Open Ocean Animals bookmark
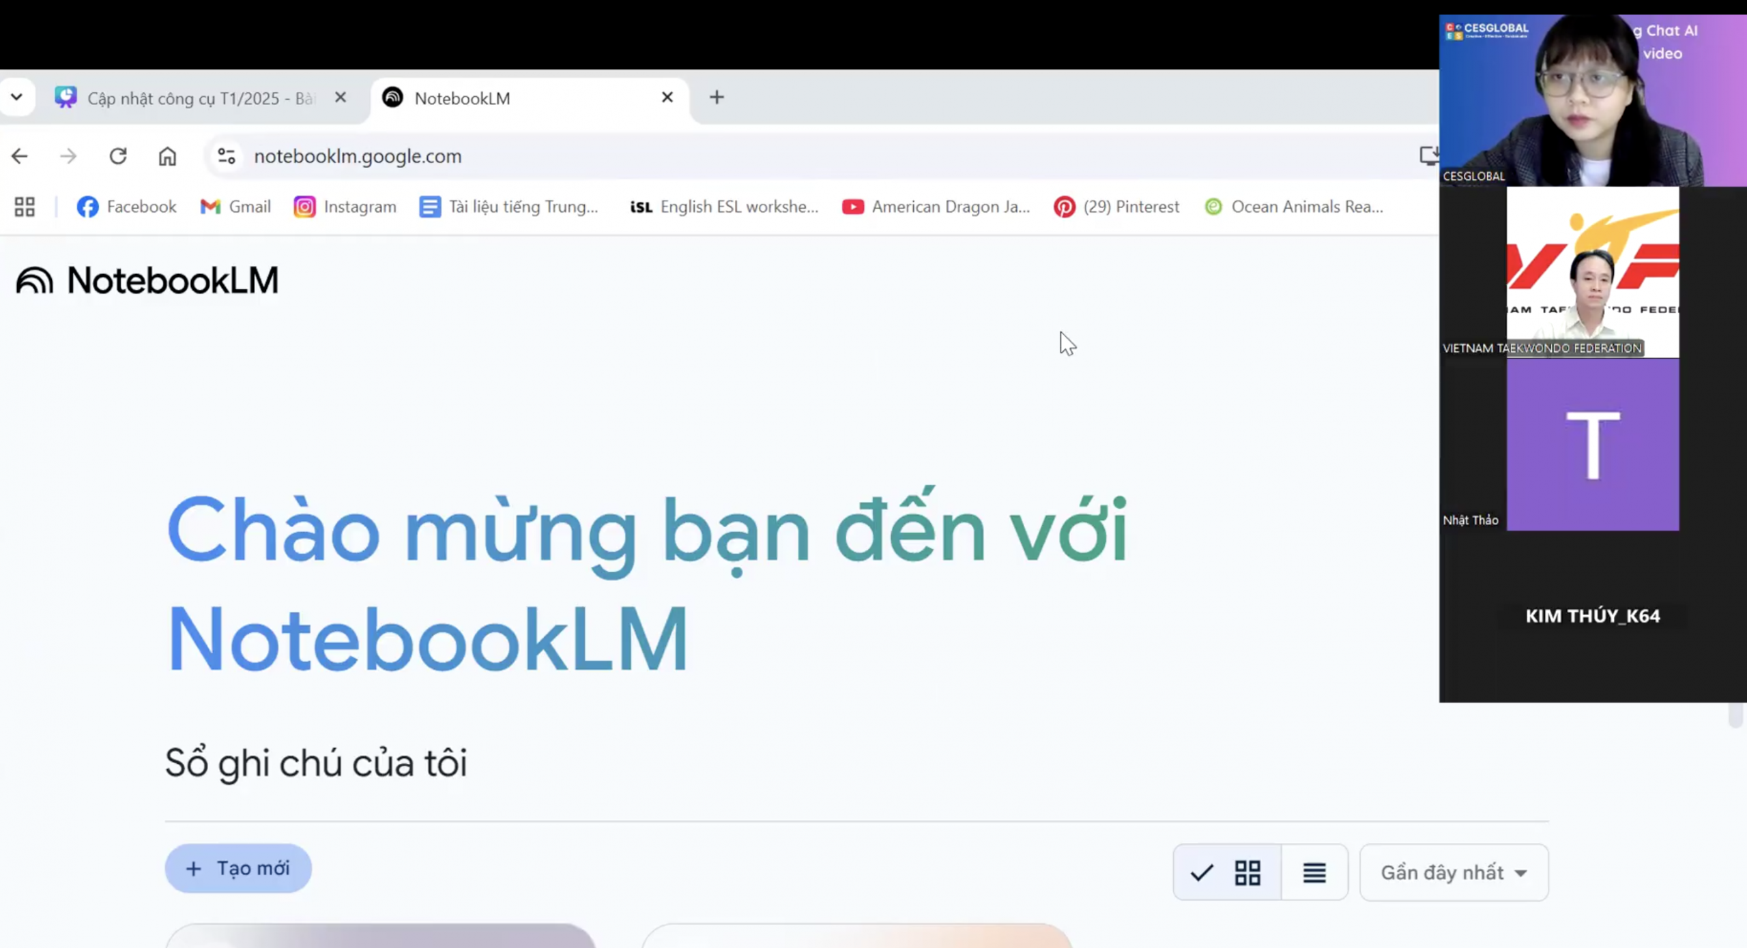The width and height of the screenshot is (1747, 948). [1294, 207]
